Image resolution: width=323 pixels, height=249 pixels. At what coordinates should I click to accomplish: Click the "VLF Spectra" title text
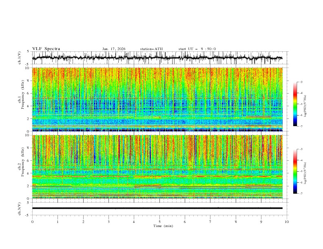pyautogui.click(x=46, y=49)
